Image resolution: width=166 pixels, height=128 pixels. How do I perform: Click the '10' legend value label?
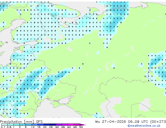(x=33, y=127)
